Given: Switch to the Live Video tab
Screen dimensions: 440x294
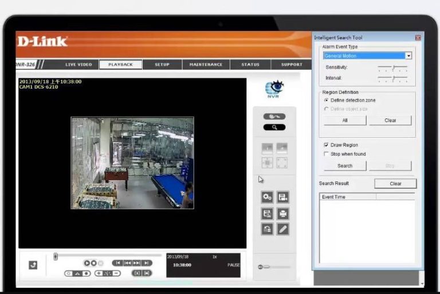Looking at the screenshot, I should 78,65.
